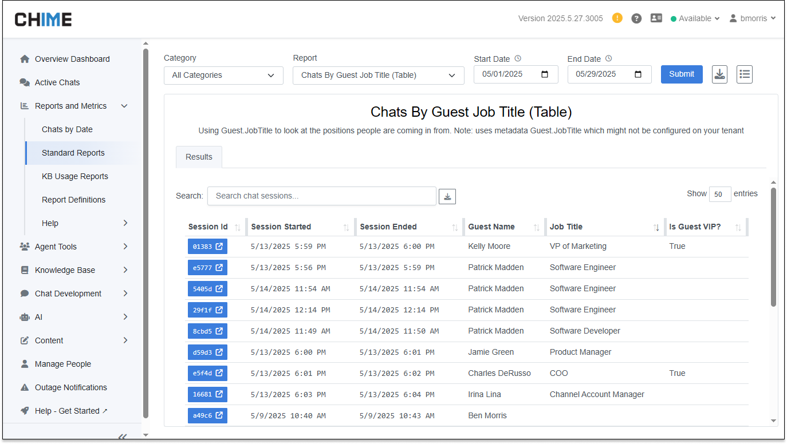This screenshot has width=787, height=444.
Task: Go to Active Chats
Action: pos(57,82)
